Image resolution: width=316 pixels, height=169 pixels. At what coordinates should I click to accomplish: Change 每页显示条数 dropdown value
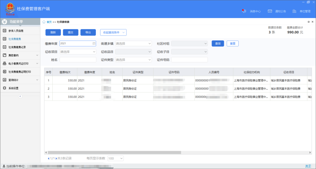pos(115,158)
